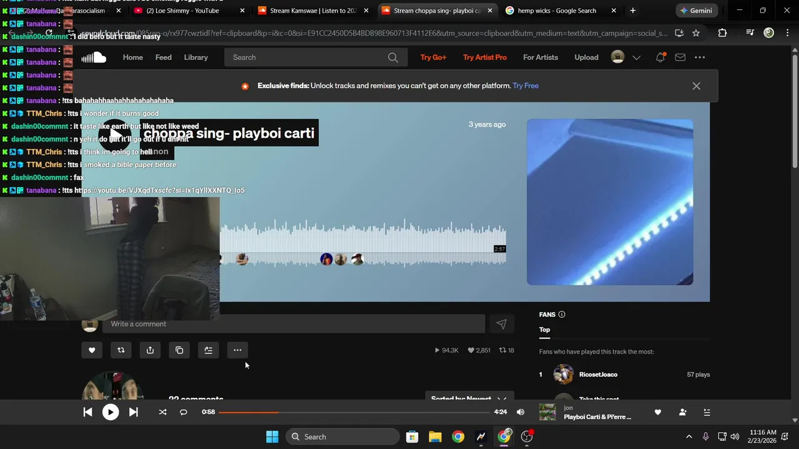The height and width of the screenshot is (449, 799).
Task: Open Chrome extensions puzzle icon
Action: (x=722, y=33)
